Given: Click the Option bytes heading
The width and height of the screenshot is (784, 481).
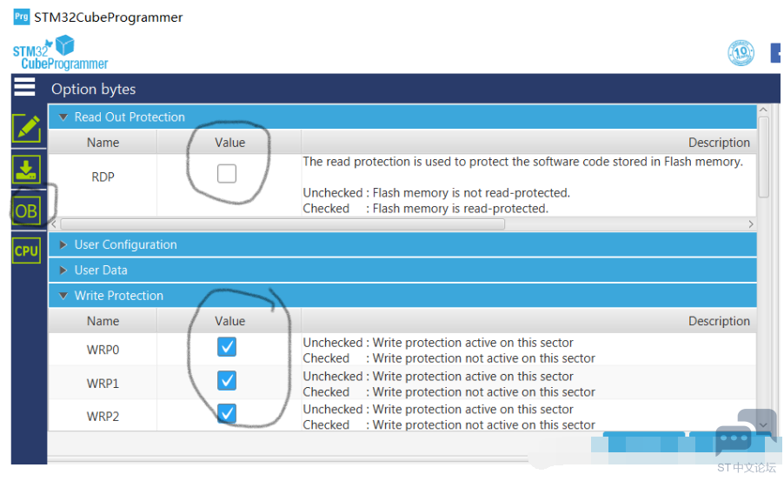Looking at the screenshot, I should (x=94, y=89).
